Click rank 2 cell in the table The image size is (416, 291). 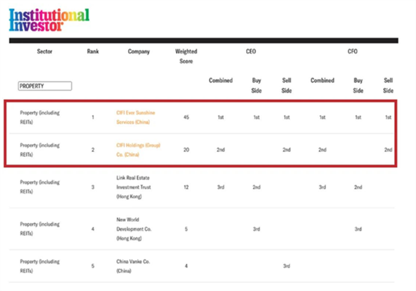pos(93,150)
